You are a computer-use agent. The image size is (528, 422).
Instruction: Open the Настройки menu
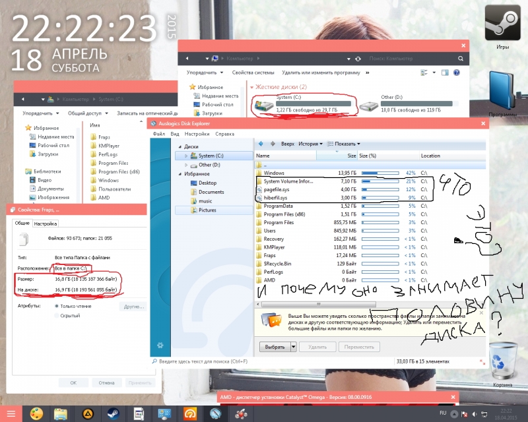[197, 134]
